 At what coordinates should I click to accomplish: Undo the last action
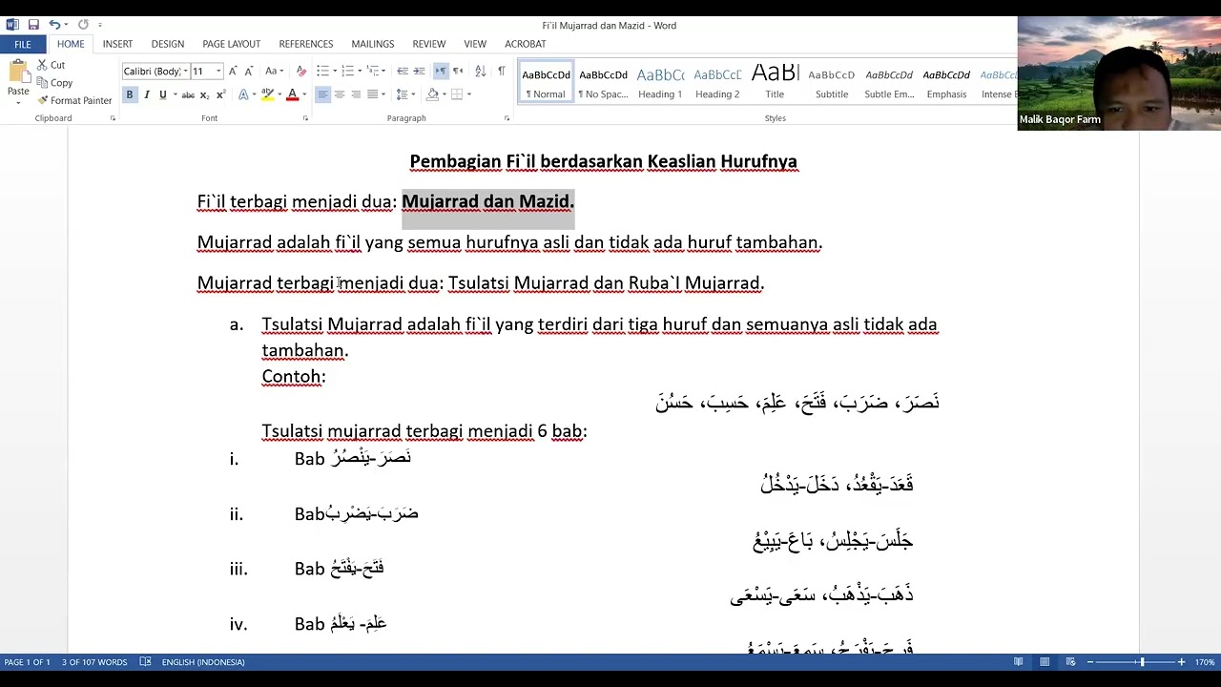click(x=54, y=25)
